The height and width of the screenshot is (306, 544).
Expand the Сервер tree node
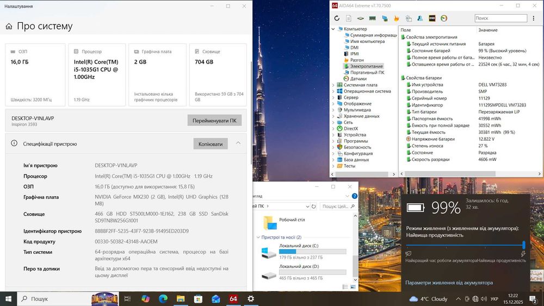pyautogui.click(x=333, y=97)
